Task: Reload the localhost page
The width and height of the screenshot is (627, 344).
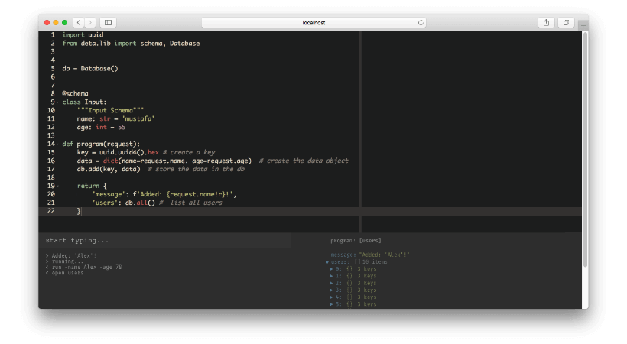Action: click(x=421, y=23)
